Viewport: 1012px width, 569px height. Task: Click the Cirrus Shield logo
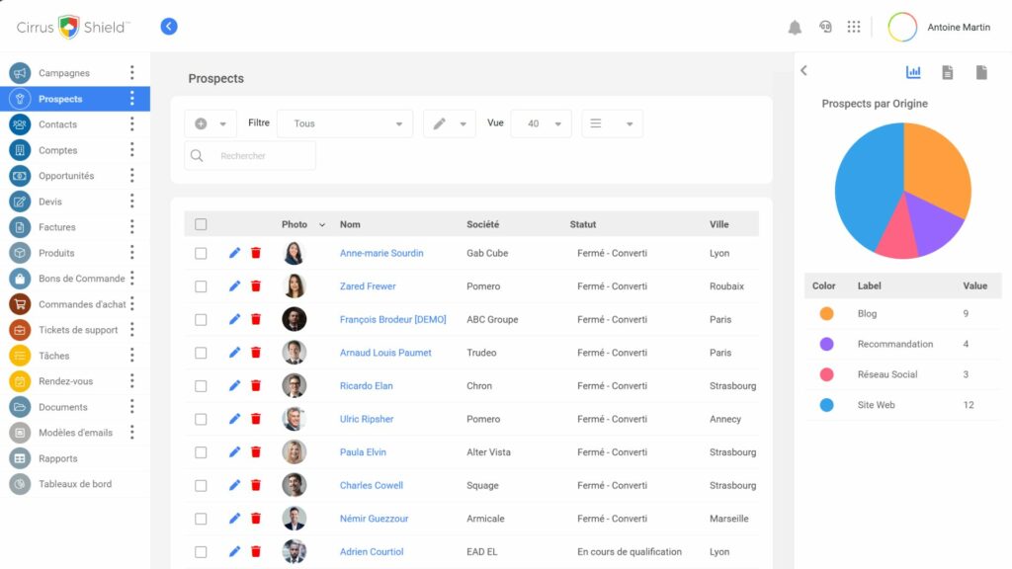(73, 27)
